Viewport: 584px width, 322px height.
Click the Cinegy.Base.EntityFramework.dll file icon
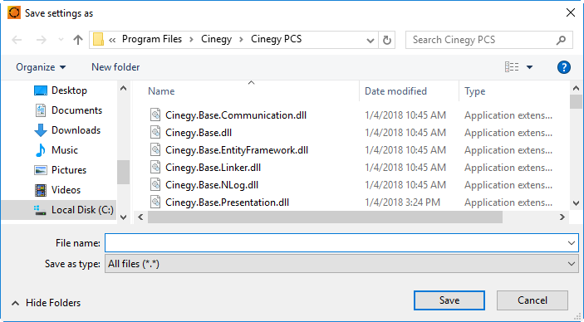[x=155, y=150]
